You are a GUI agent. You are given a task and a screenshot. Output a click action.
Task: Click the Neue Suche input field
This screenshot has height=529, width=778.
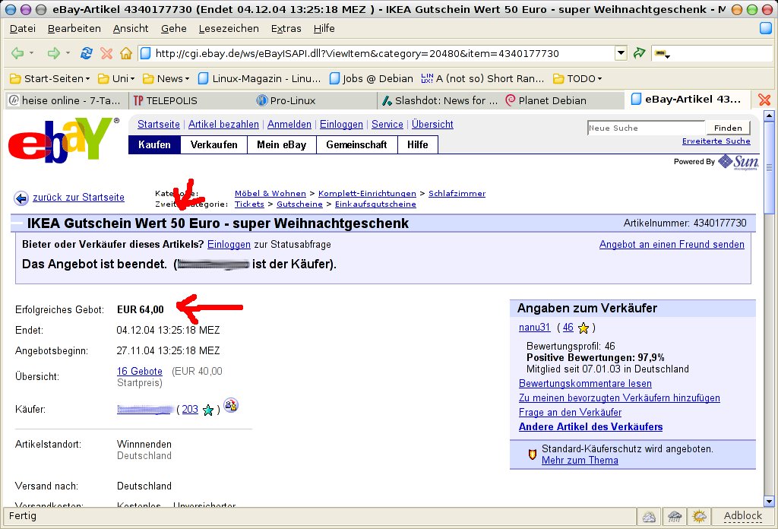646,128
